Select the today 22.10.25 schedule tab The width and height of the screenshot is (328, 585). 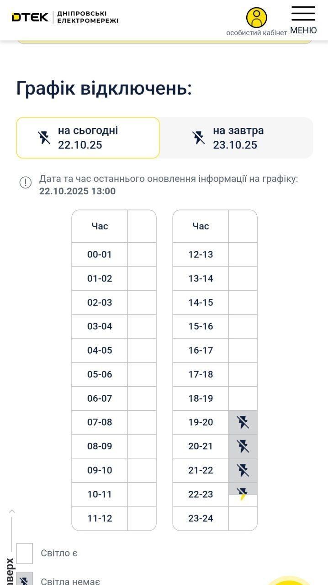[88, 138]
